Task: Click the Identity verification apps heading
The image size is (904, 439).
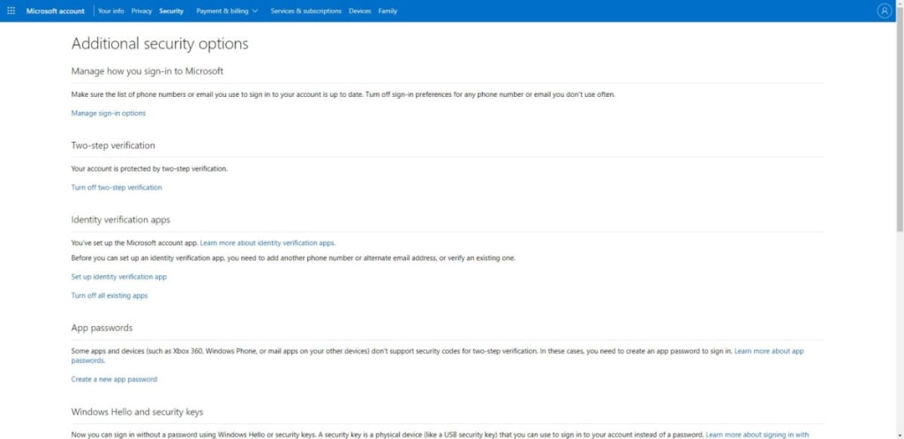Action: [120, 219]
